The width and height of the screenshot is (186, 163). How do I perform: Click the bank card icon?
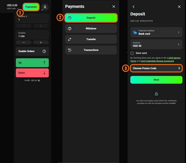pyautogui.click(x=135, y=32)
